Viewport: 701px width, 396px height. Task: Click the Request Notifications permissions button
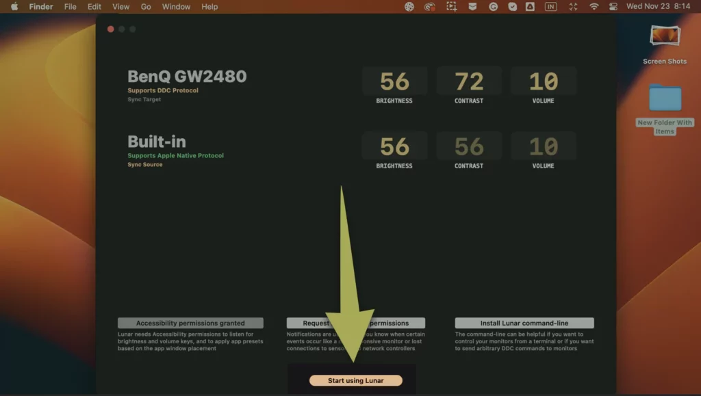pos(356,323)
